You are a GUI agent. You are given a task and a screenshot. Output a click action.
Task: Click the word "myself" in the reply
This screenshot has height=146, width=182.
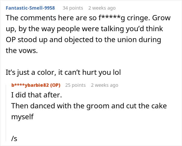22,117
